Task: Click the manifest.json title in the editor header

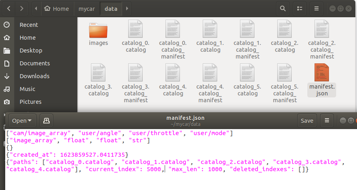Action: click(x=186, y=118)
